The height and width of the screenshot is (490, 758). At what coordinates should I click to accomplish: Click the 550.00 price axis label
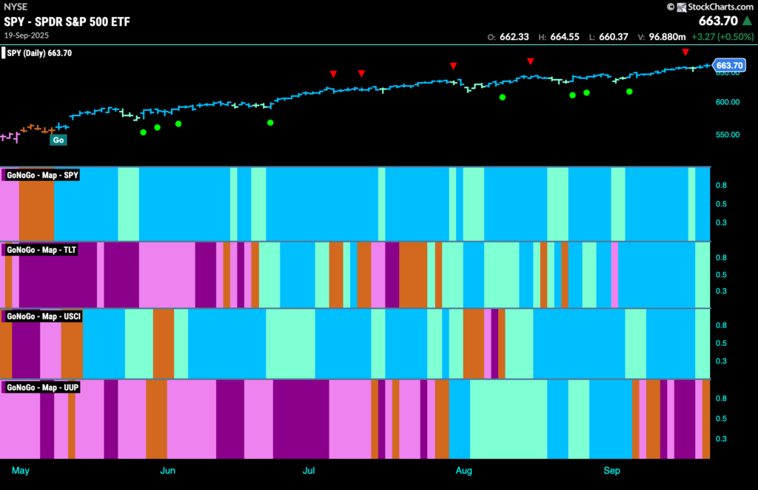point(728,135)
